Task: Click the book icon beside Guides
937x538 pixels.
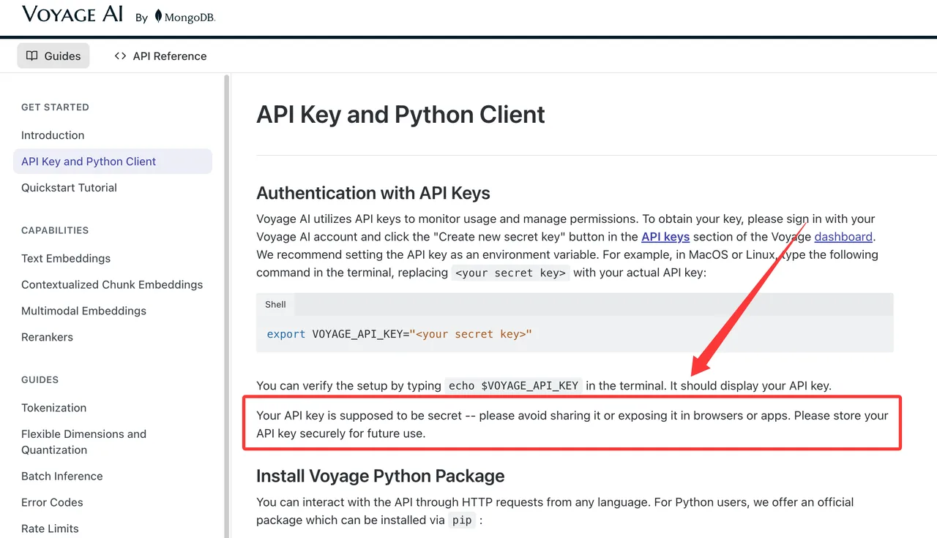Action: 31,56
